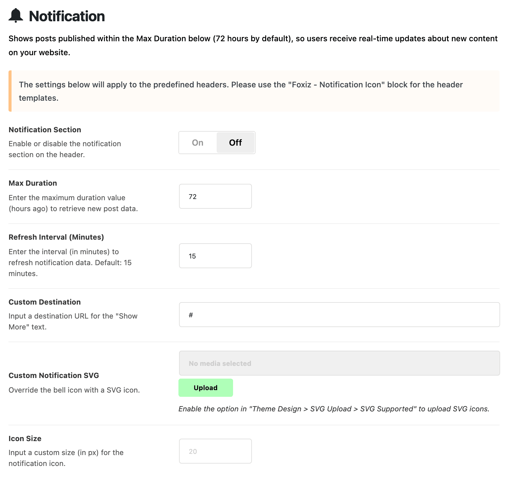Click the 'No media selected' box
508x486 pixels.
[x=339, y=363]
